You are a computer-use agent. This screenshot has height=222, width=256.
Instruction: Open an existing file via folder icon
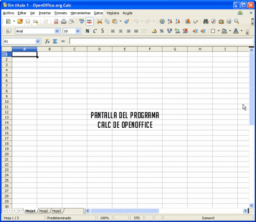20,21
